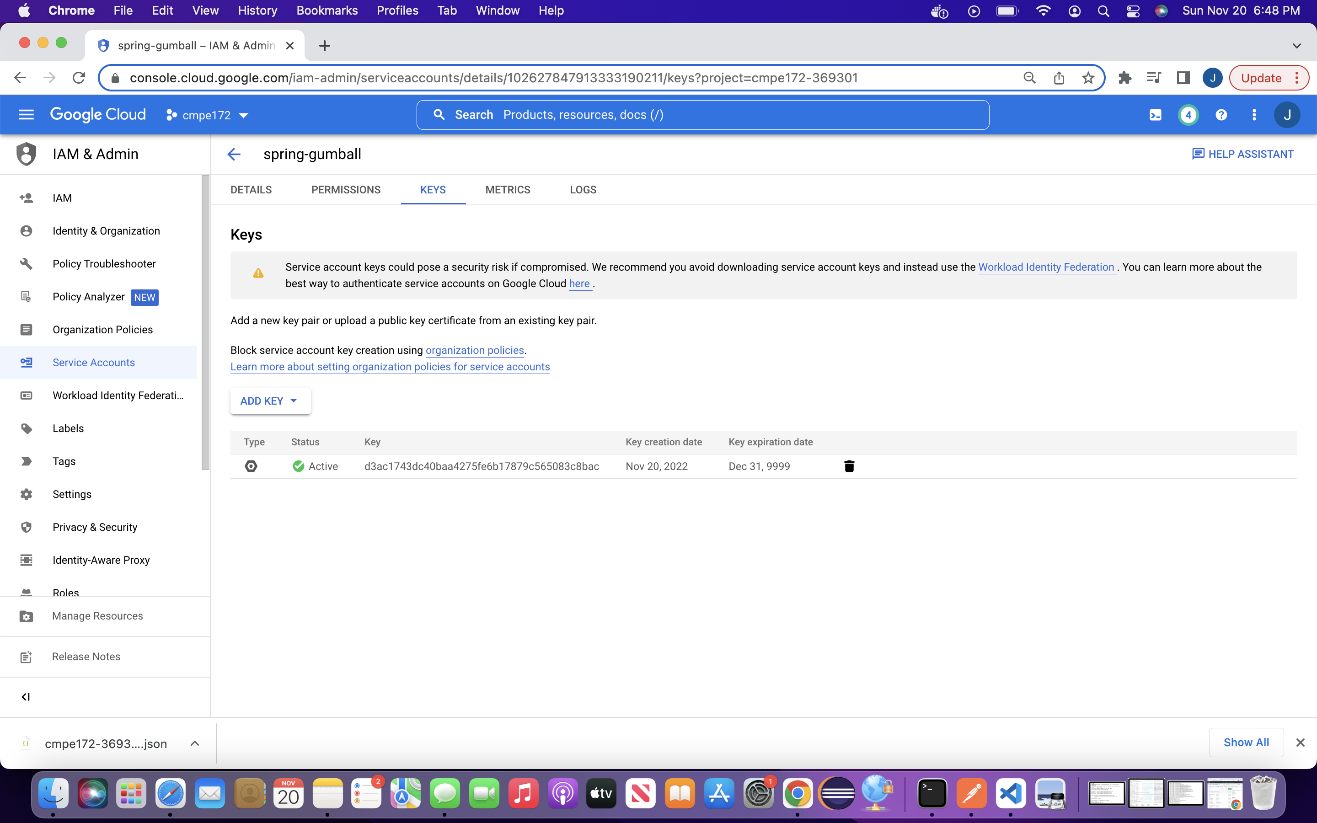The image size is (1317, 823).
Task: Open Visual Studio Code from the dock
Action: [x=1010, y=794]
